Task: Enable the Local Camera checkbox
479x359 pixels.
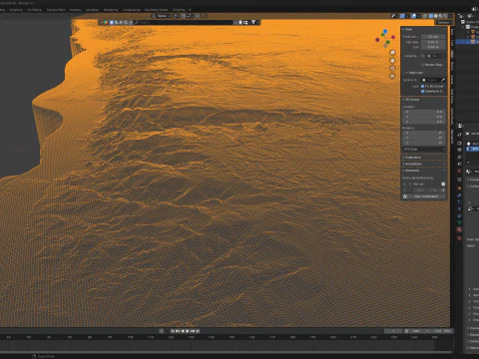Action: pyautogui.click(x=422, y=56)
